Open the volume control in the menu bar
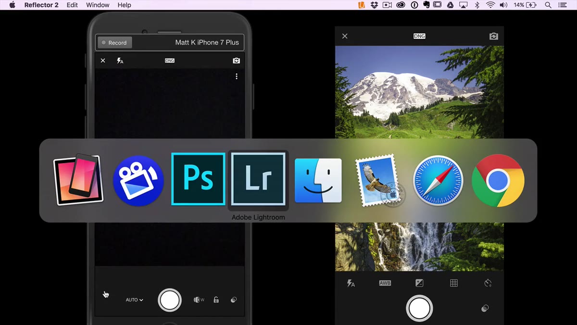Viewport: 577px width, 325px height. point(503,5)
